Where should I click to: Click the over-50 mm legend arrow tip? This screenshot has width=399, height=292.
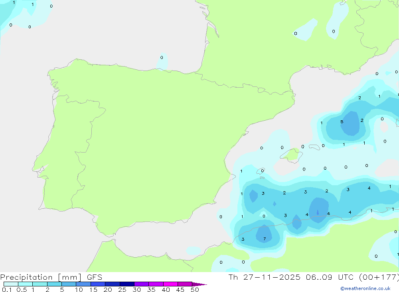[x=199, y=284]
